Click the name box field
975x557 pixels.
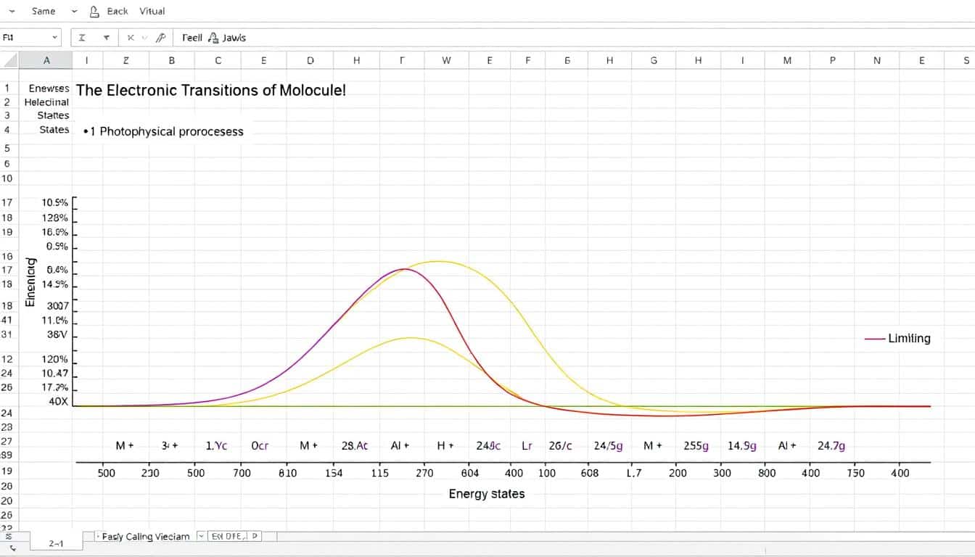(x=30, y=38)
